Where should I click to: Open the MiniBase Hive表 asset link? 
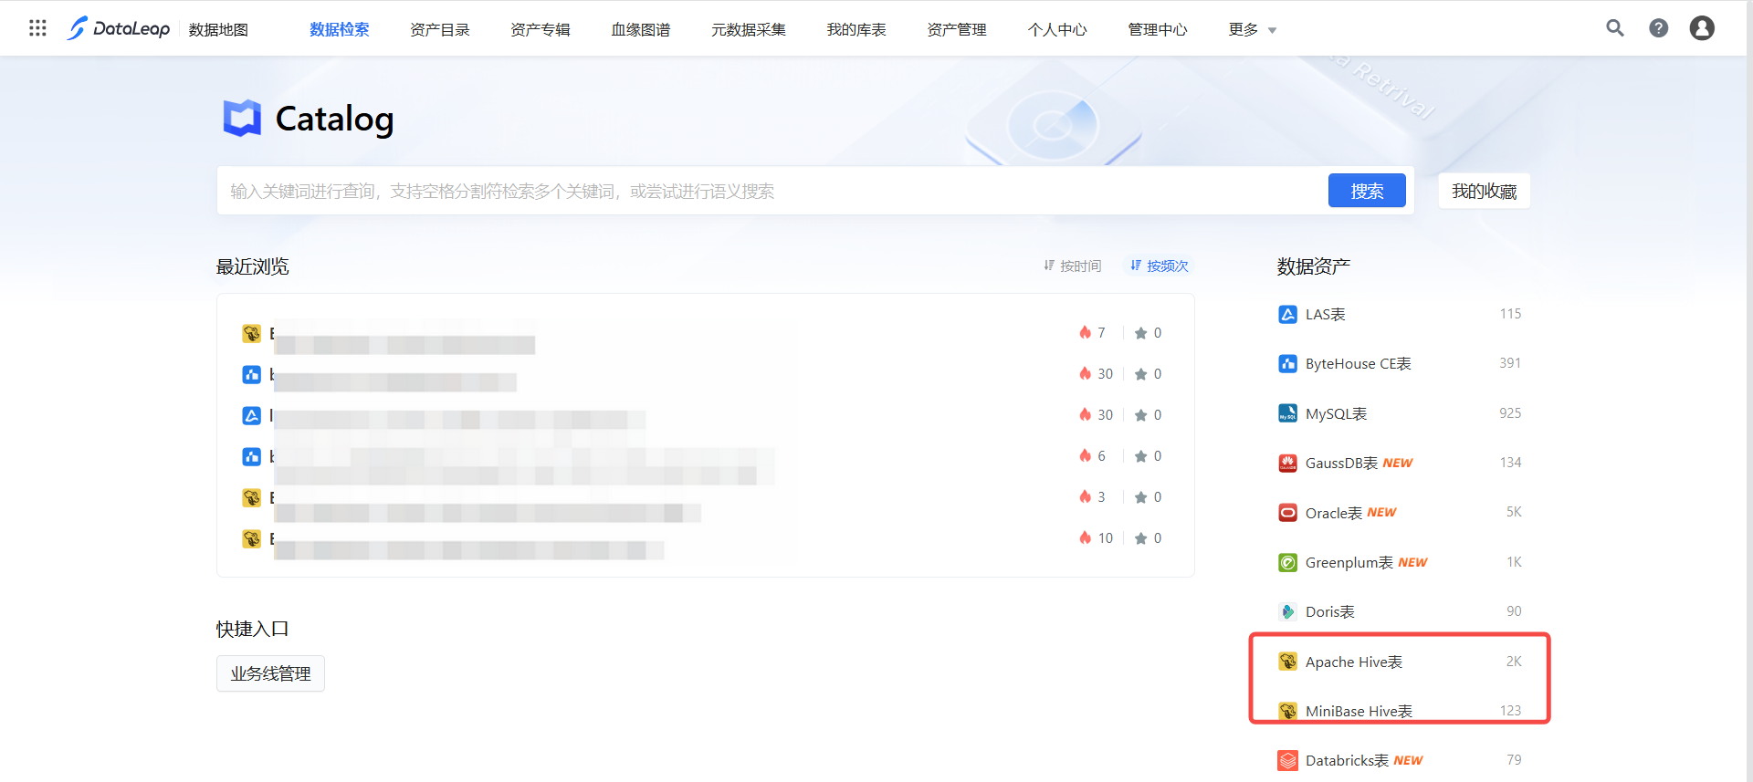(1359, 711)
